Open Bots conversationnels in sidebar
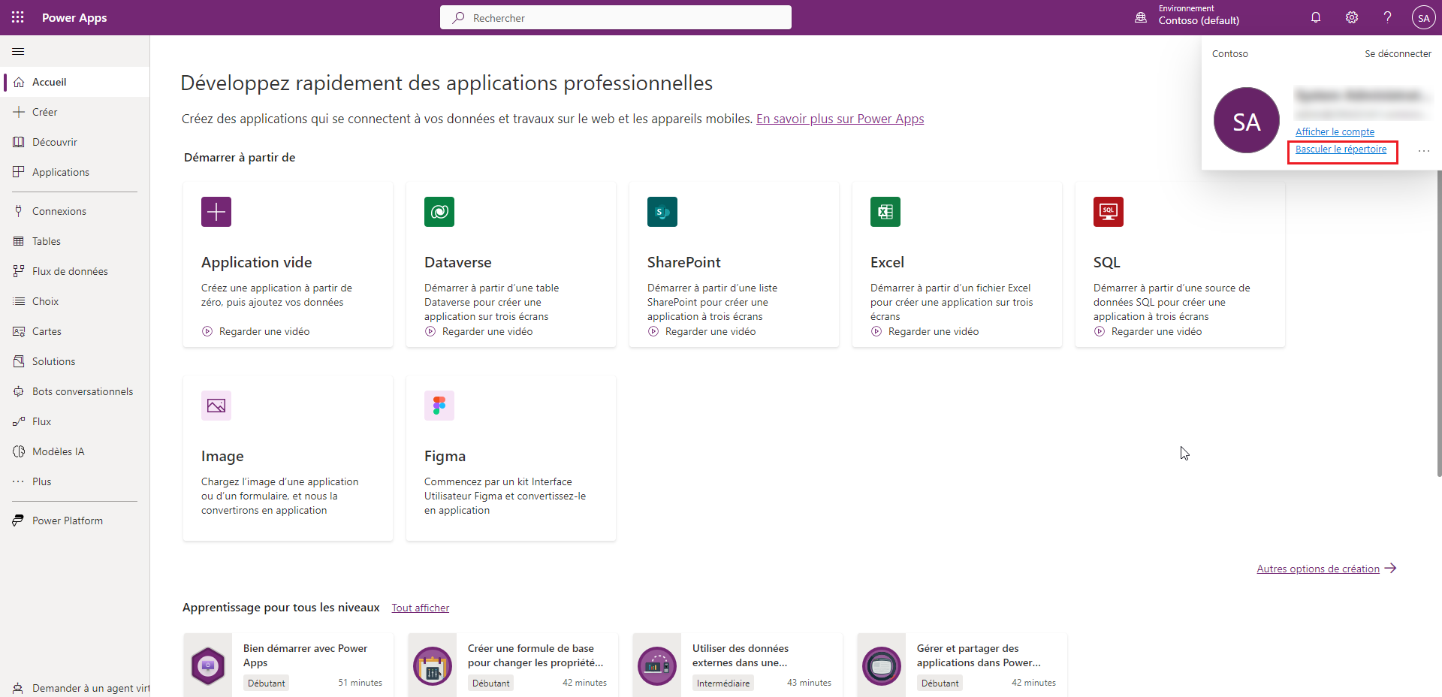 (x=75, y=391)
